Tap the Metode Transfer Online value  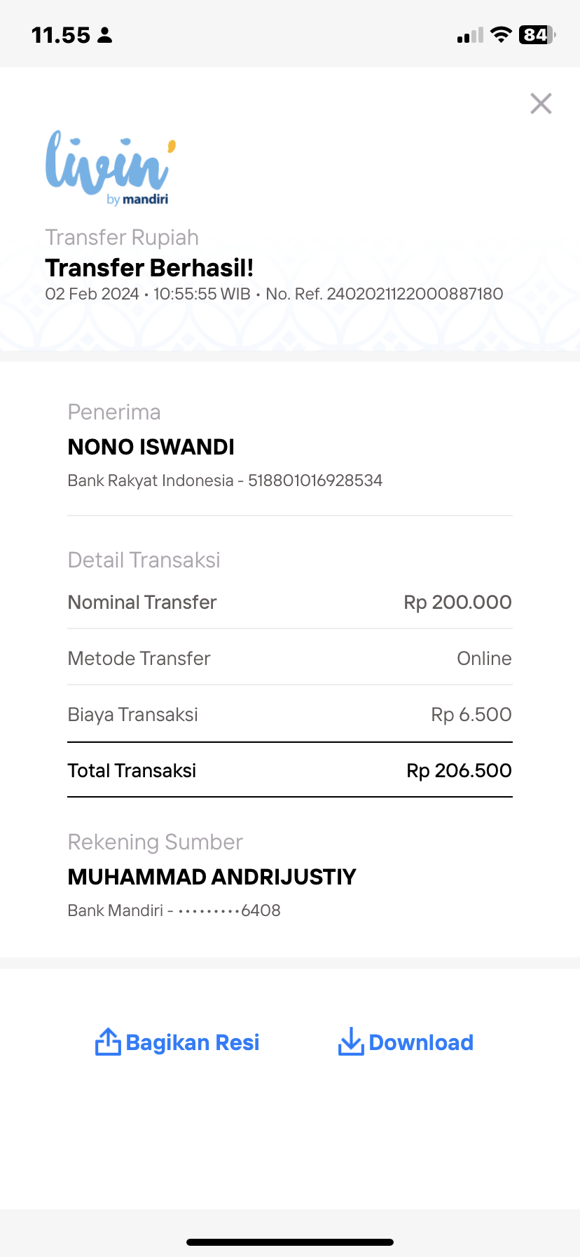(484, 658)
